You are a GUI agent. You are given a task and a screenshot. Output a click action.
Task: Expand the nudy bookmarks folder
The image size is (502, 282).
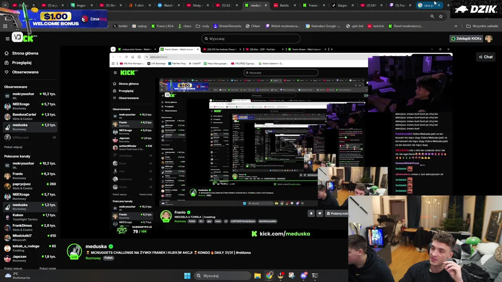(202, 26)
